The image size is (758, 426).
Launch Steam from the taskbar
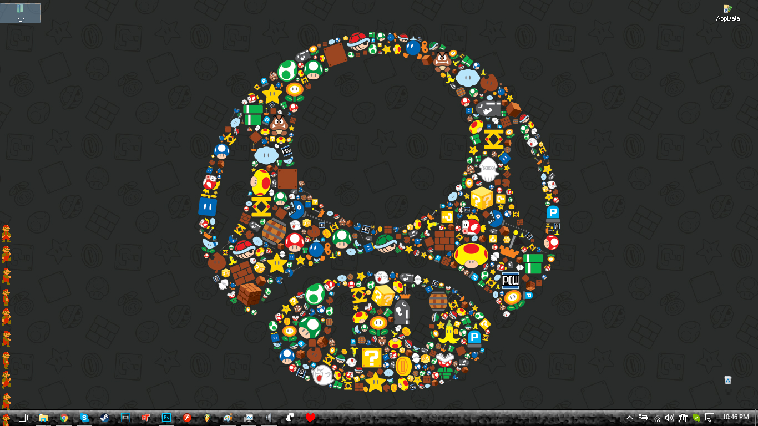tap(104, 418)
